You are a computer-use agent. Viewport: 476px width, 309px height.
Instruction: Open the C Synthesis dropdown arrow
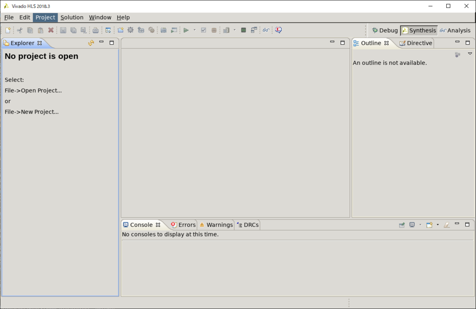tap(195, 30)
